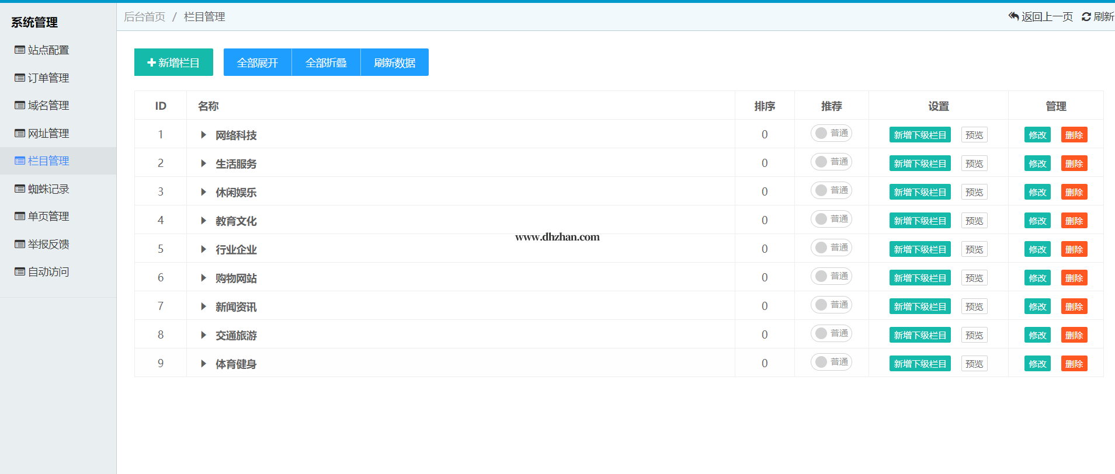
Task: Click the icon beside 站点配置 in sidebar
Action: 20,50
